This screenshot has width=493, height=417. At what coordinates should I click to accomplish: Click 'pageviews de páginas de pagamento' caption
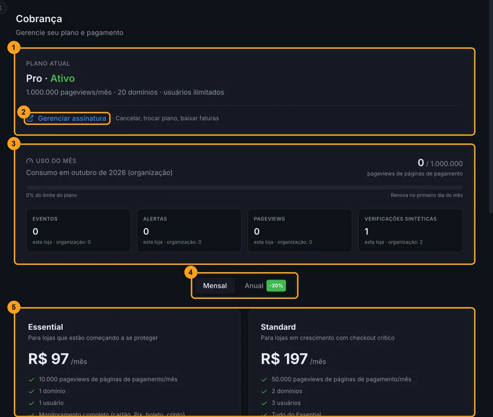tap(415, 174)
